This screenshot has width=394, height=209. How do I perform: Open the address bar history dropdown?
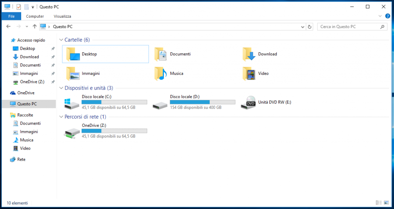point(302,27)
